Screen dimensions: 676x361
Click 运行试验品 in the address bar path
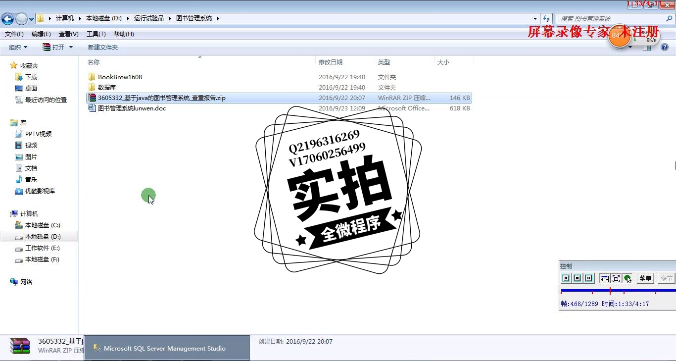[x=148, y=18]
